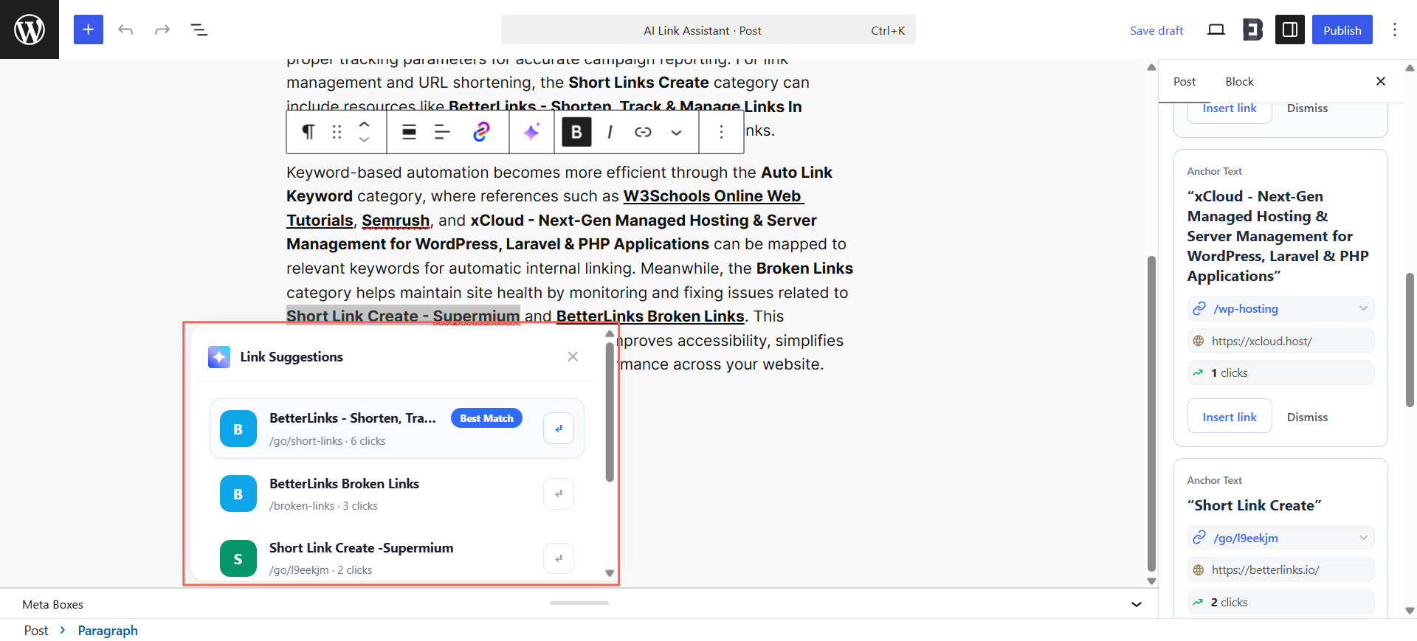Toggle bold formatting

[576, 132]
